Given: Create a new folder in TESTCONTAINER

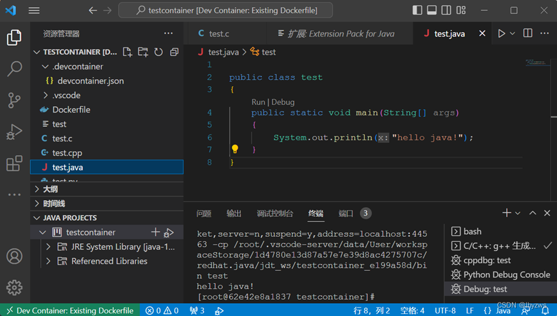Looking at the screenshot, I should click(x=143, y=52).
